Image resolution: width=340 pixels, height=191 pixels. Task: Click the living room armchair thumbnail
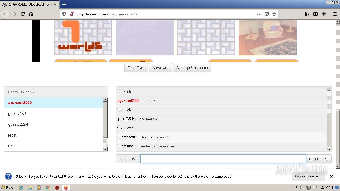pos(267,37)
